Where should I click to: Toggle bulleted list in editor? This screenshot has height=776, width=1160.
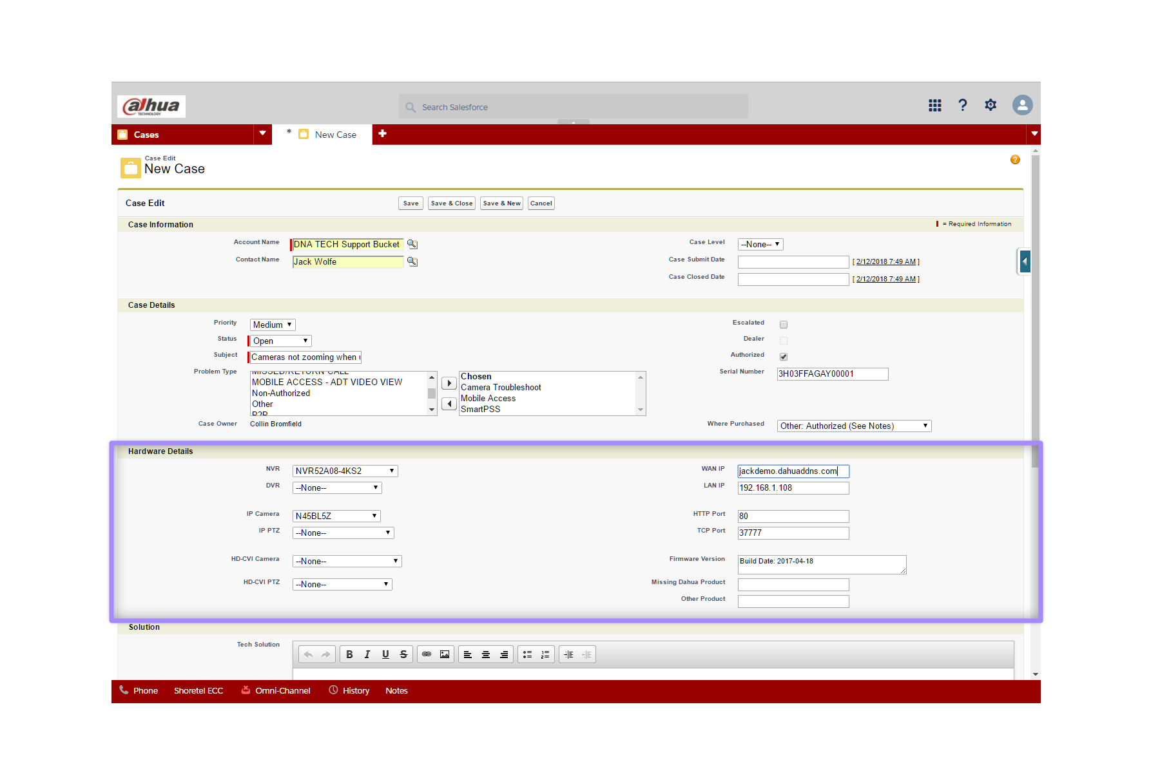[x=527, y=654]
